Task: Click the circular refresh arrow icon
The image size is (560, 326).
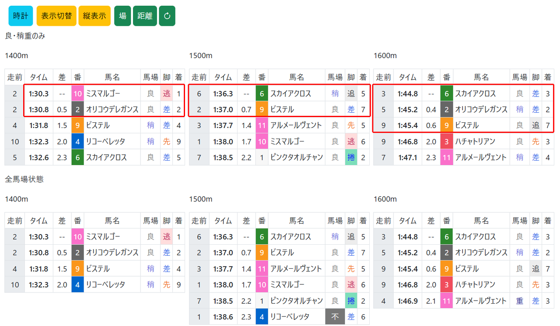Action: click(167, 16)
